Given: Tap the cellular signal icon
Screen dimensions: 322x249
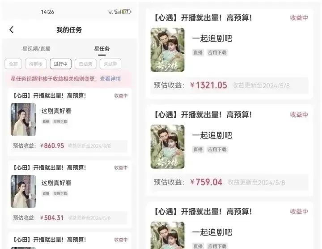Looking at the screenshot, I should (x=118, y=12).
